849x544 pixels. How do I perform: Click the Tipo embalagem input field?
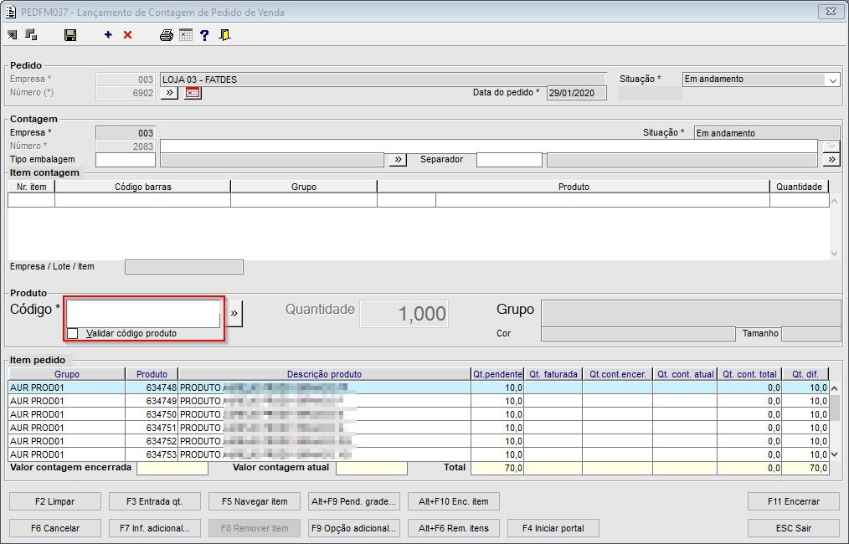[x=126, y=160]
